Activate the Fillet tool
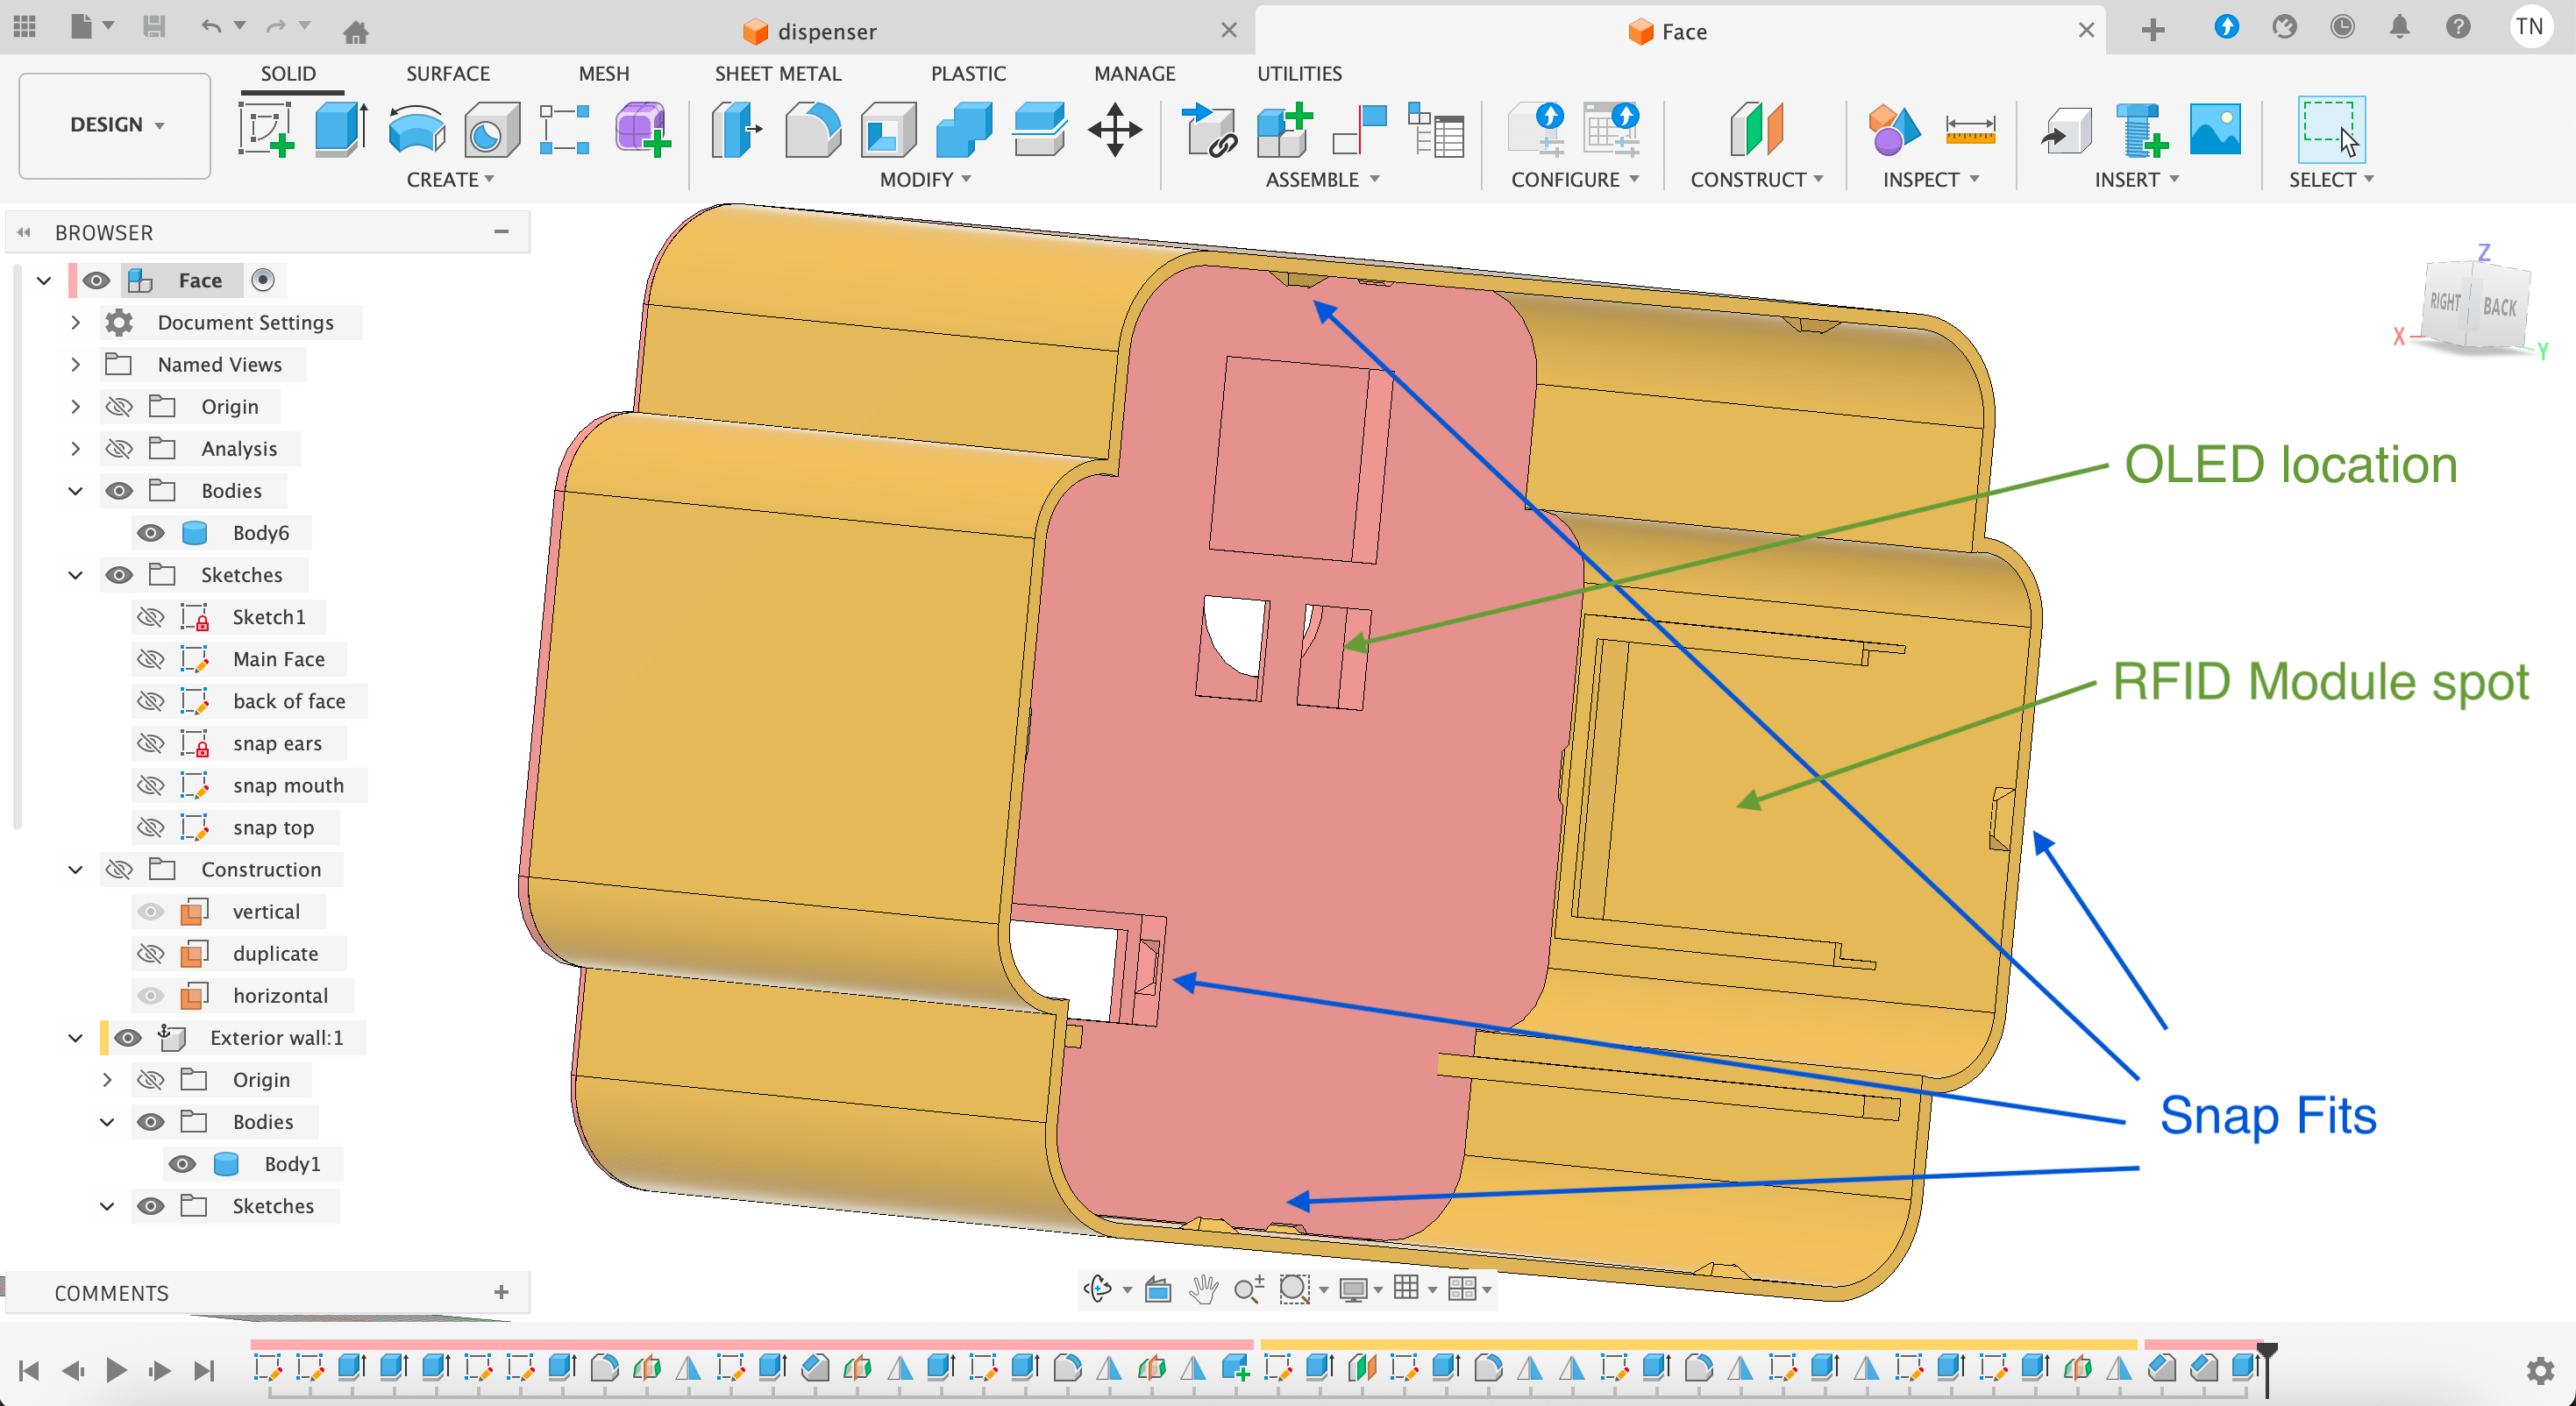Viewport: 2576px width, 1406px height. coord(812,130)
